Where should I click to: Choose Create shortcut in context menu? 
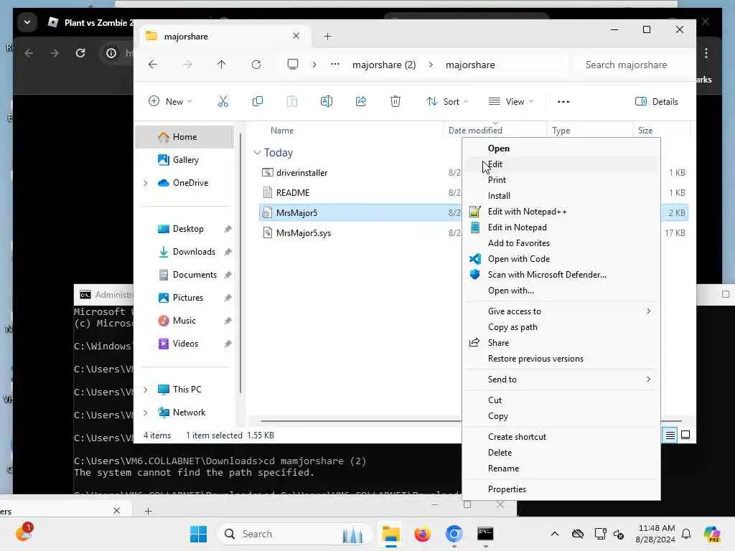tap(561, 437)
